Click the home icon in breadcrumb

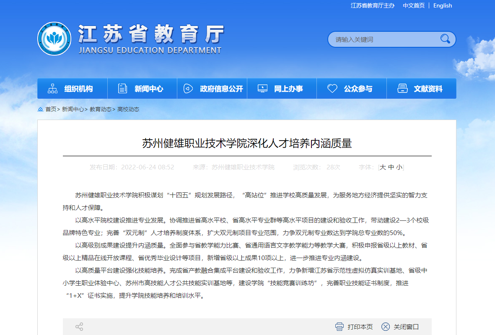[x=40, y=109]
